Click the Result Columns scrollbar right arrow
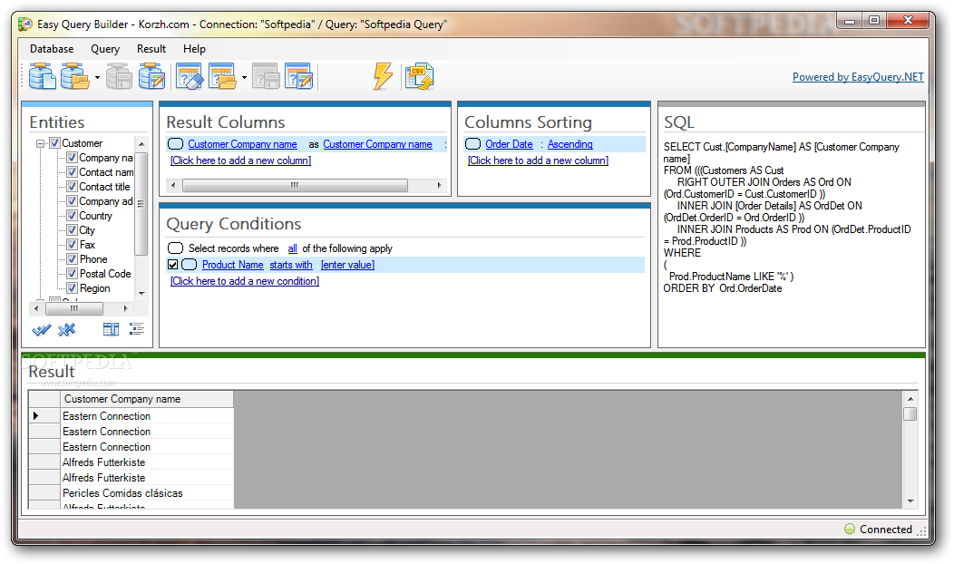 click(x=440, y=185)
